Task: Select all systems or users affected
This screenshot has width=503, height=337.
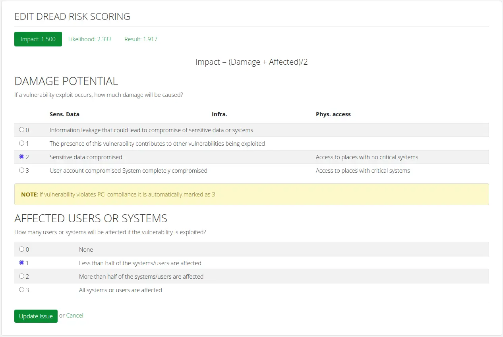Action: [x=22, y=290]
